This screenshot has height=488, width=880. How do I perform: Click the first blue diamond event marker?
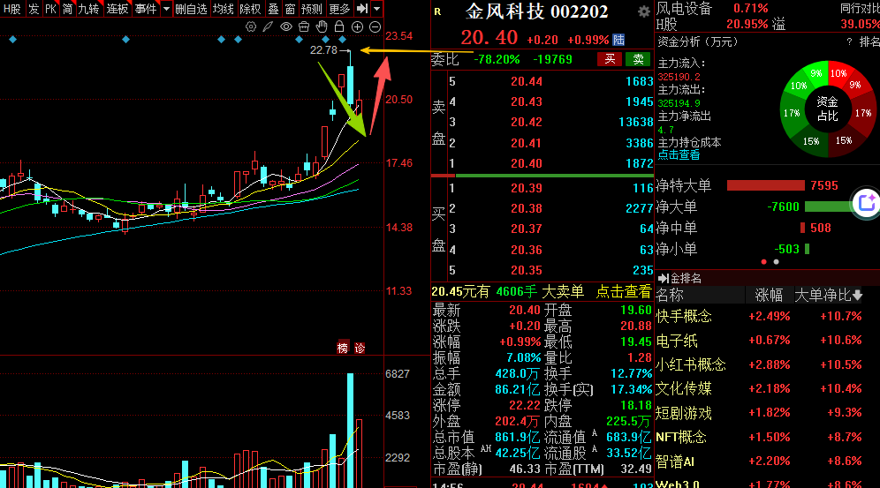tap(13, 39)
